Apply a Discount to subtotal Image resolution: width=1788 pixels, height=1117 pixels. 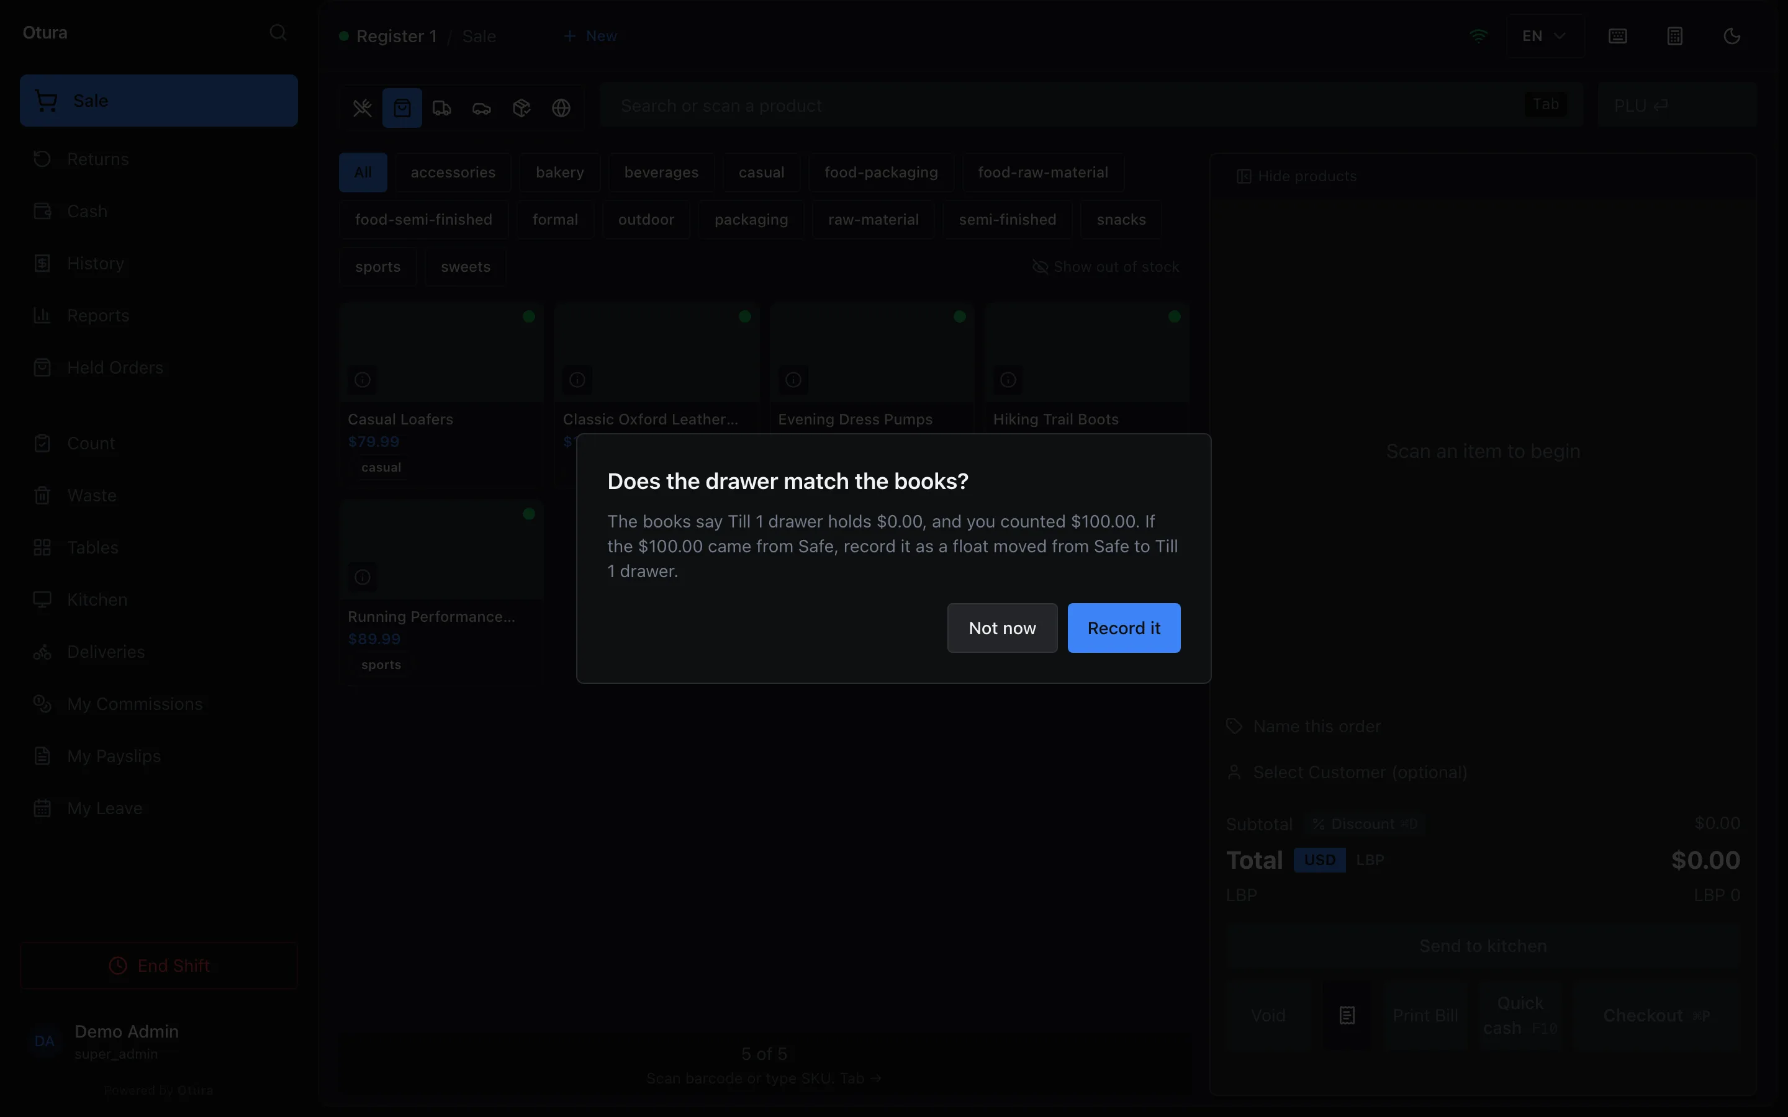point(1365,823)
